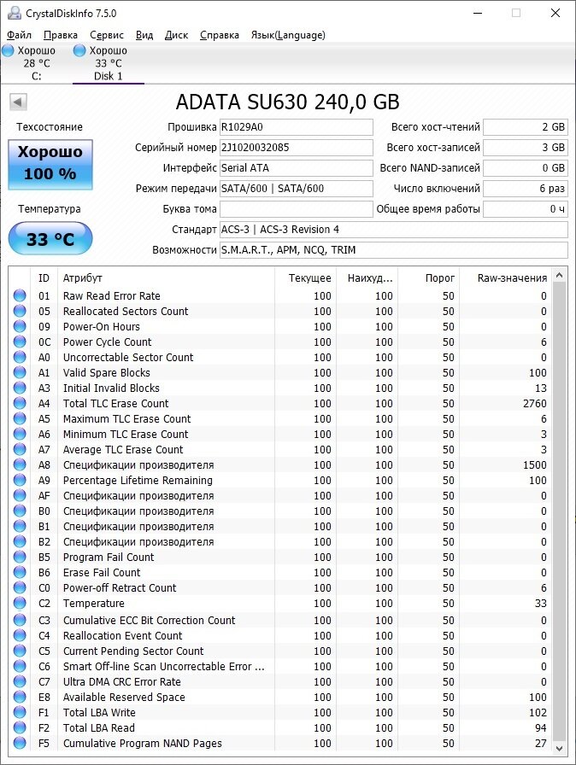Viewport: 576px width, 765px height.
Task: Click the Прошивка field showing R1029A0
Action: point(297,127)
